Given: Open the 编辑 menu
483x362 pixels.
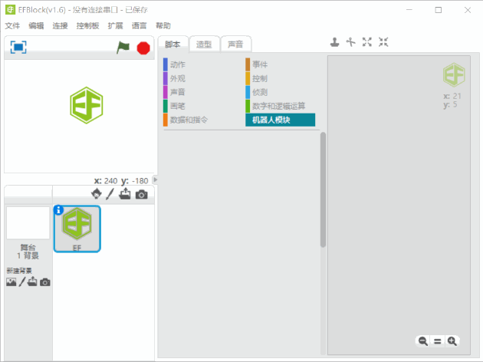Looking at the screenshot, I should (36, 26).
